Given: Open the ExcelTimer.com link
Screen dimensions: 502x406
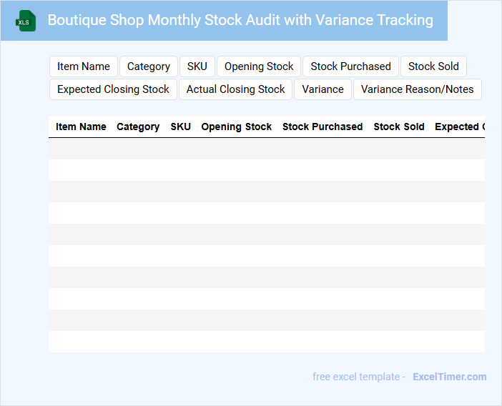Looking at the screenshot, I should pos(450,377).
